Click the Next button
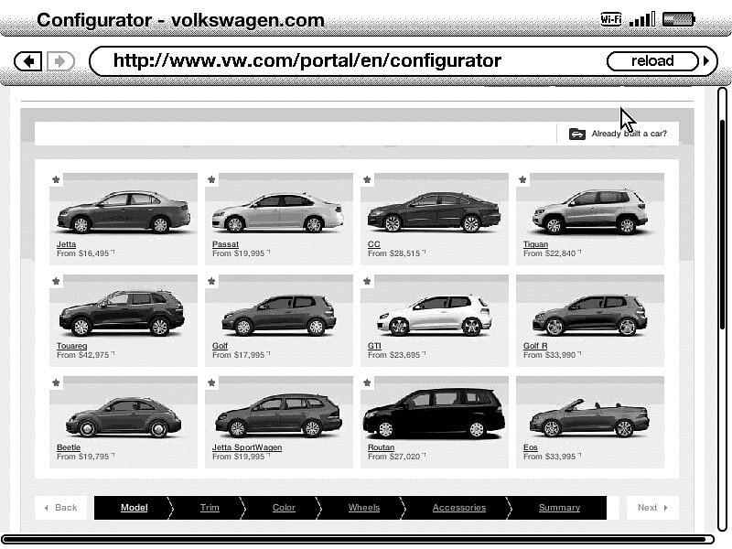Screen dimensions: 732x549 click(x=651, y=508)
